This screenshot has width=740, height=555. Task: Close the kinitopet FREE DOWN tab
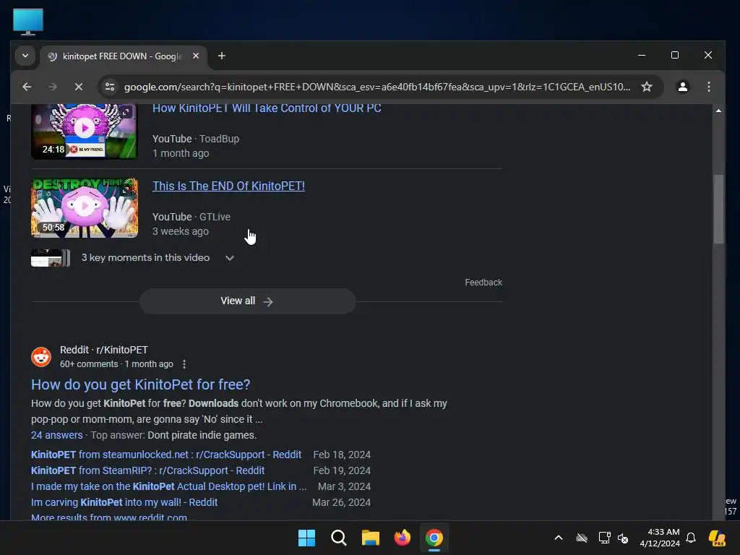click(x=195, y=56)
